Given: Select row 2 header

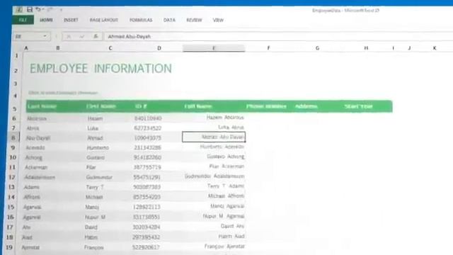Looking at the screenshot, I should (16, 71).
